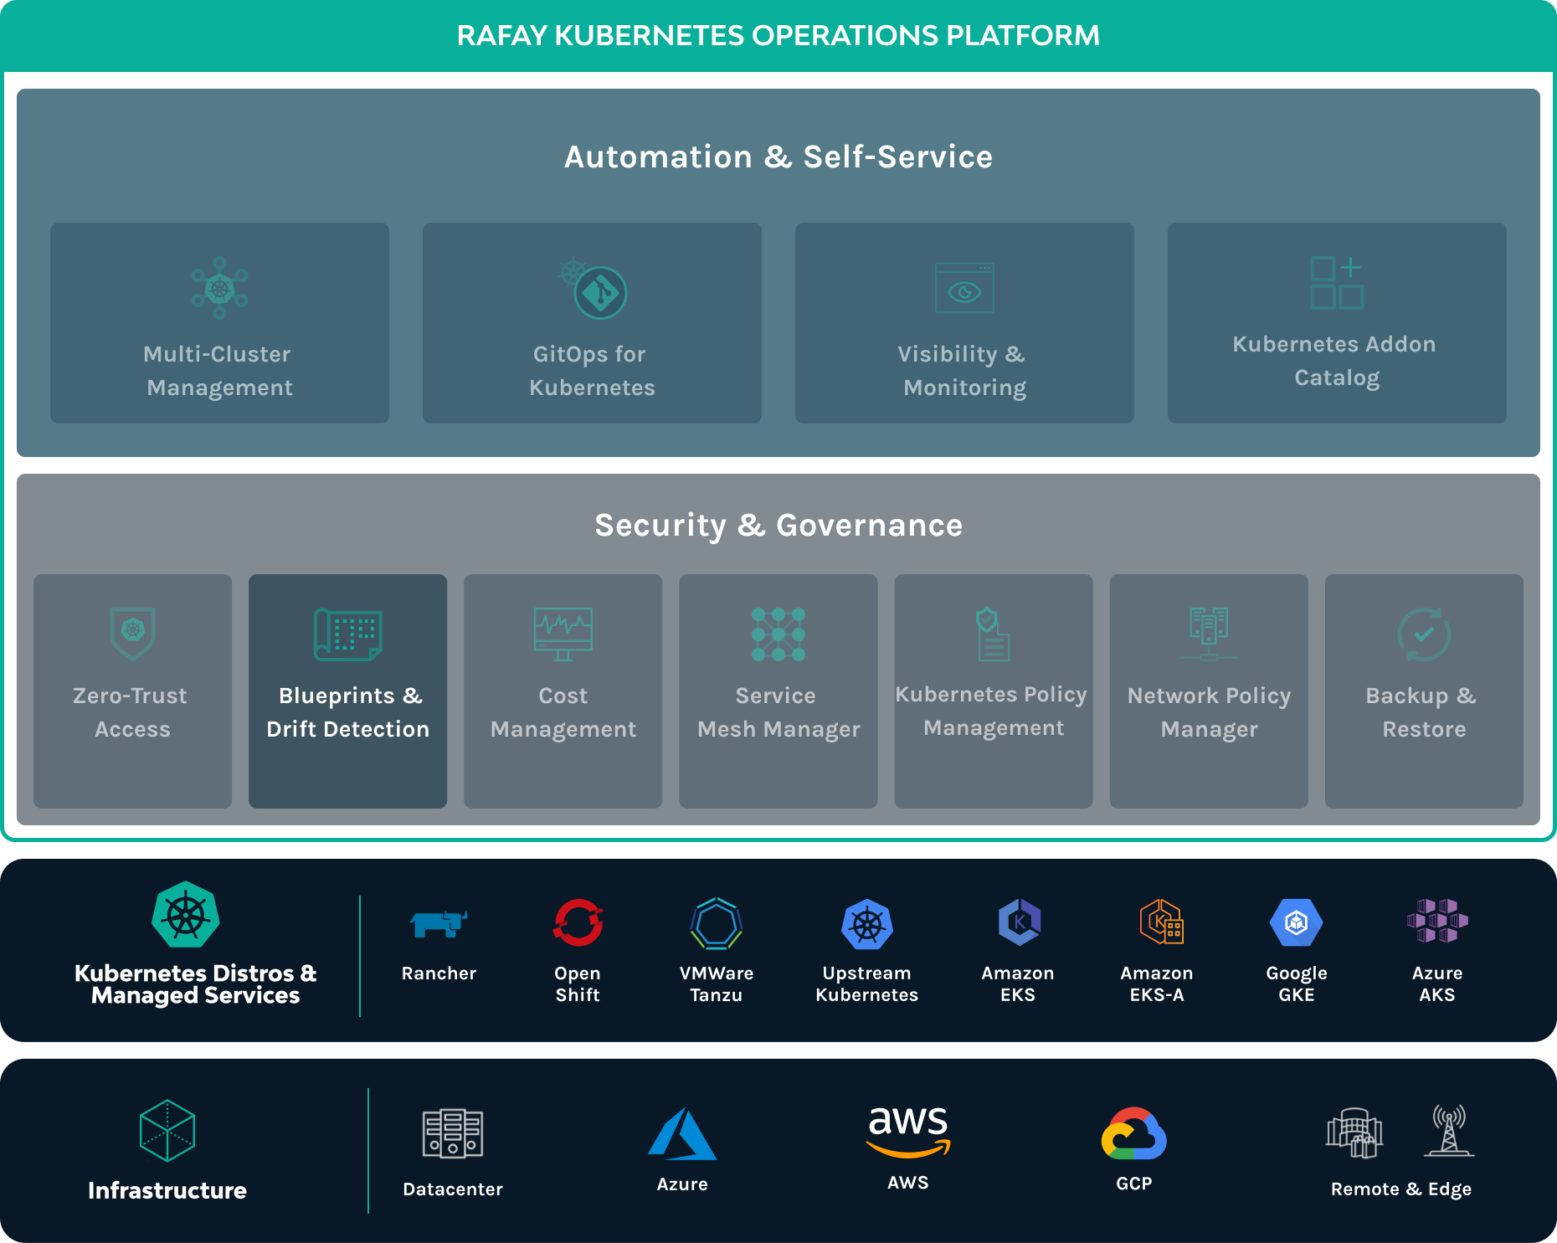Click the Open Shift label text

[x=578, y=984]
